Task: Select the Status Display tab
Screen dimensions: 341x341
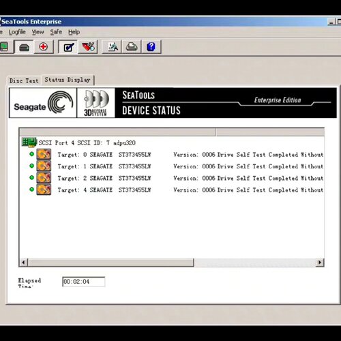Action: [x=68, y=80]
